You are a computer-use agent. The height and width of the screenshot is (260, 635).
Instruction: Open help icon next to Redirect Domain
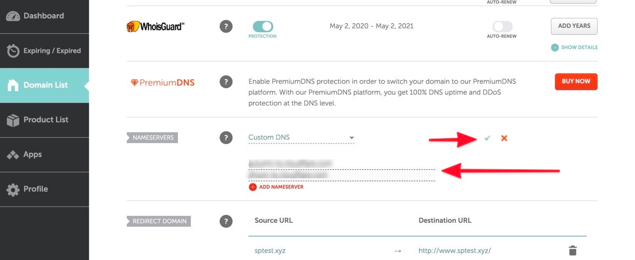coord(226,221)
